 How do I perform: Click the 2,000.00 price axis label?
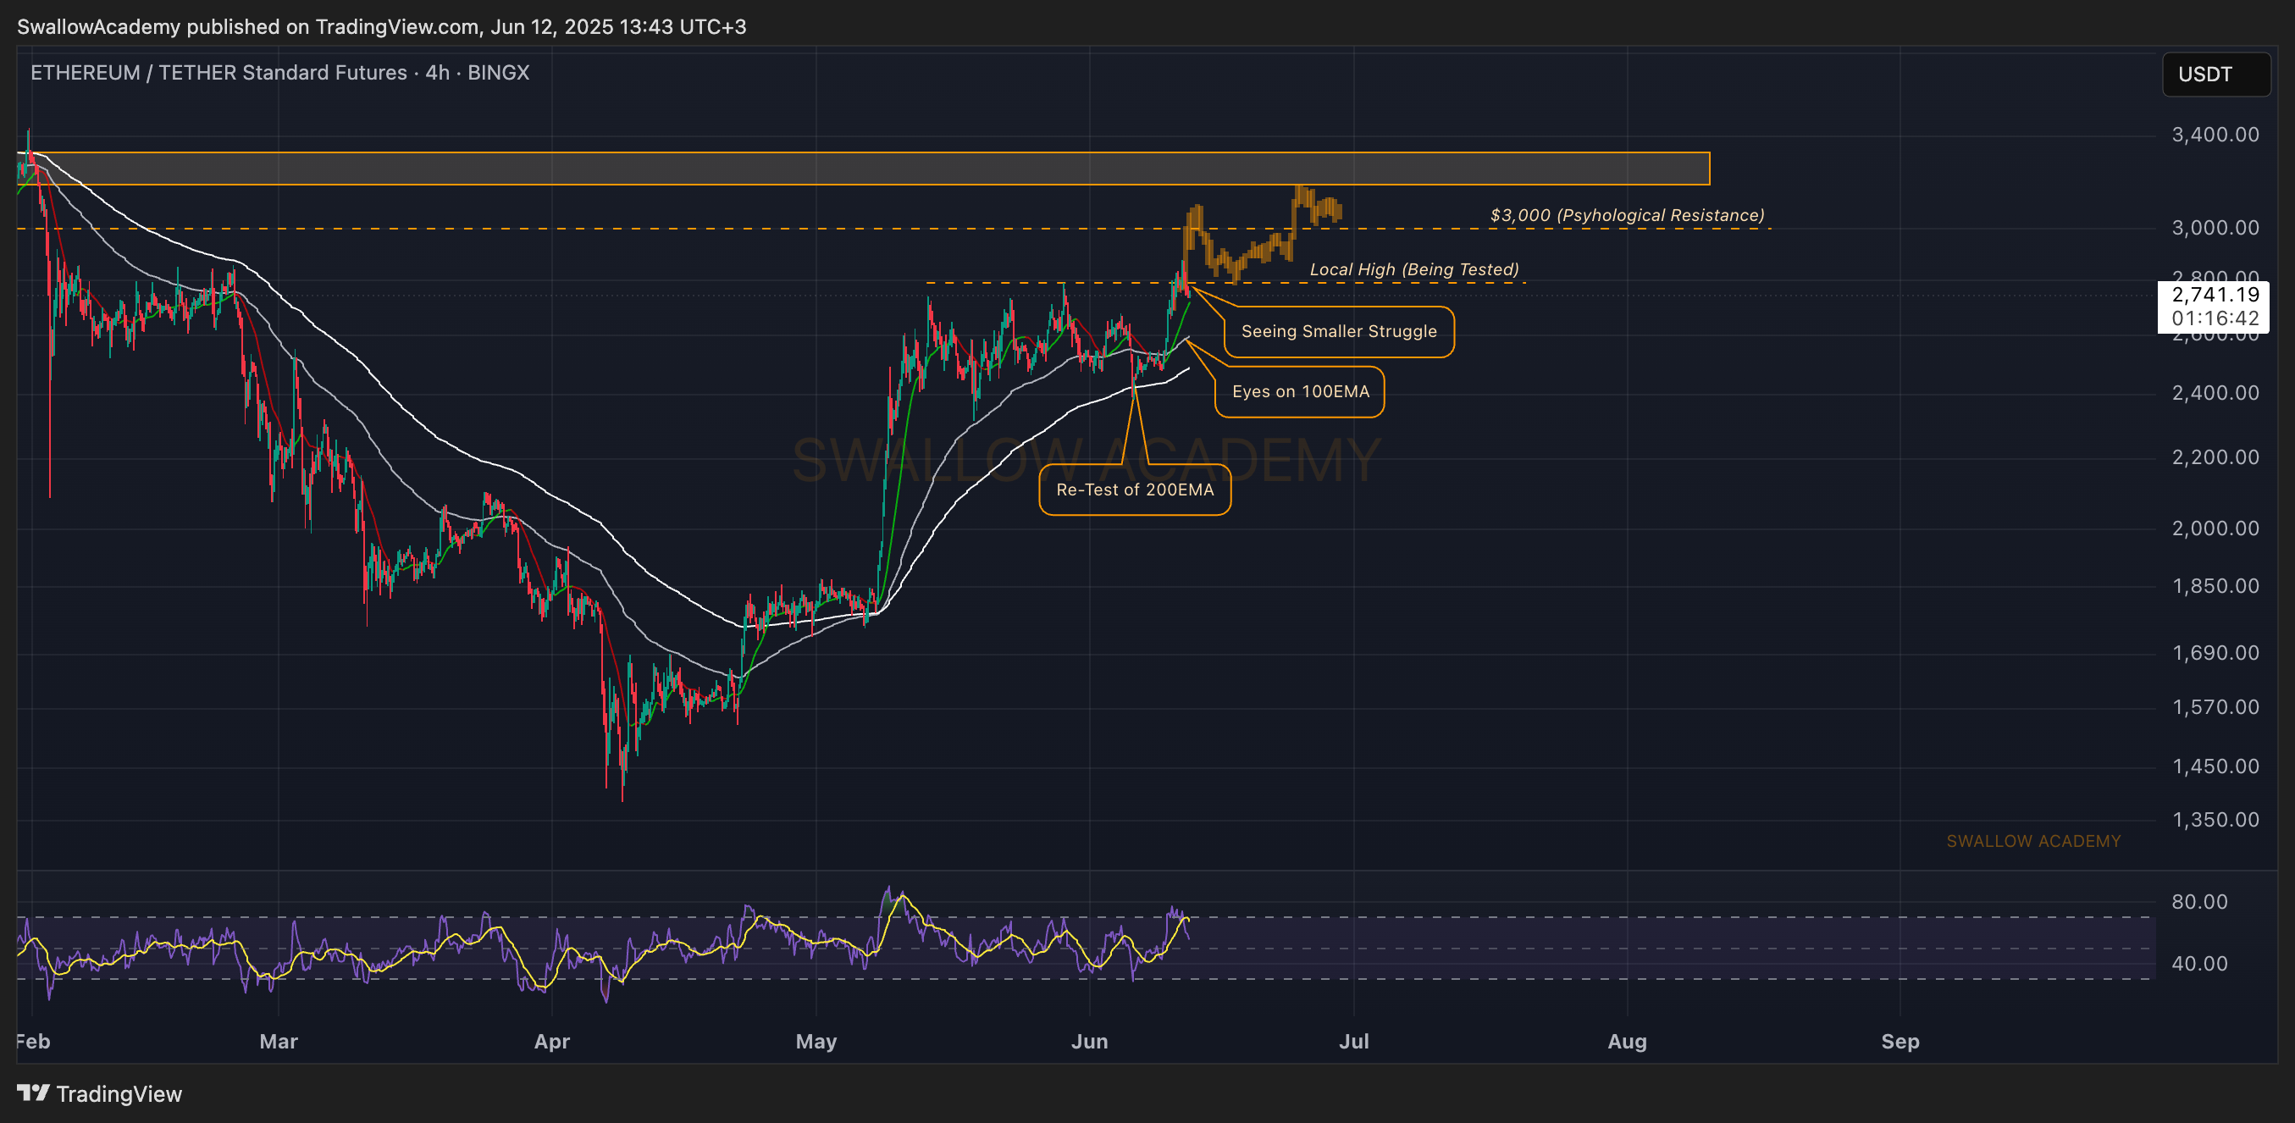(x=2215, y=528)
